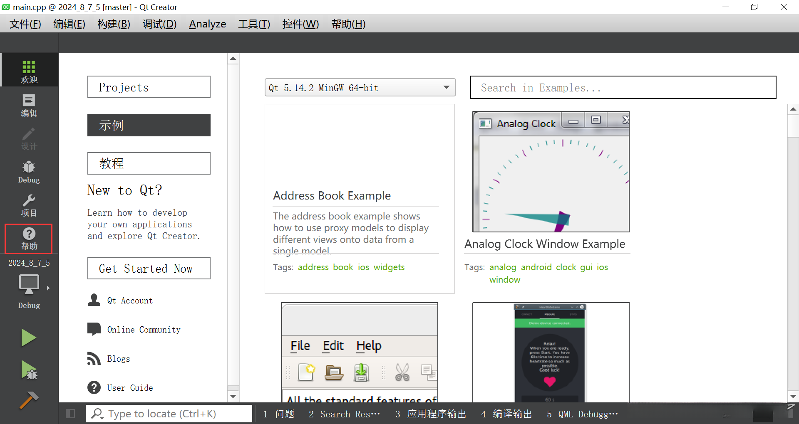The image size is (799, 424).
Task: Open the heart rate phone example thumbnail
Action: pyautogui.click(x=551, y=353)
